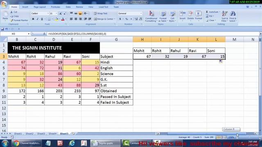Click the Format as Table icon
Image resolution: width=262 pixels, height=147 pixels.
(x=163, y=13)
